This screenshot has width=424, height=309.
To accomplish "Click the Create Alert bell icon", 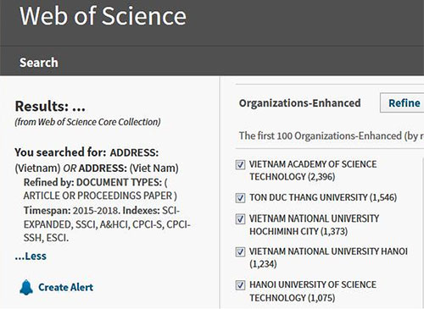I will click(x=26, y=287).
